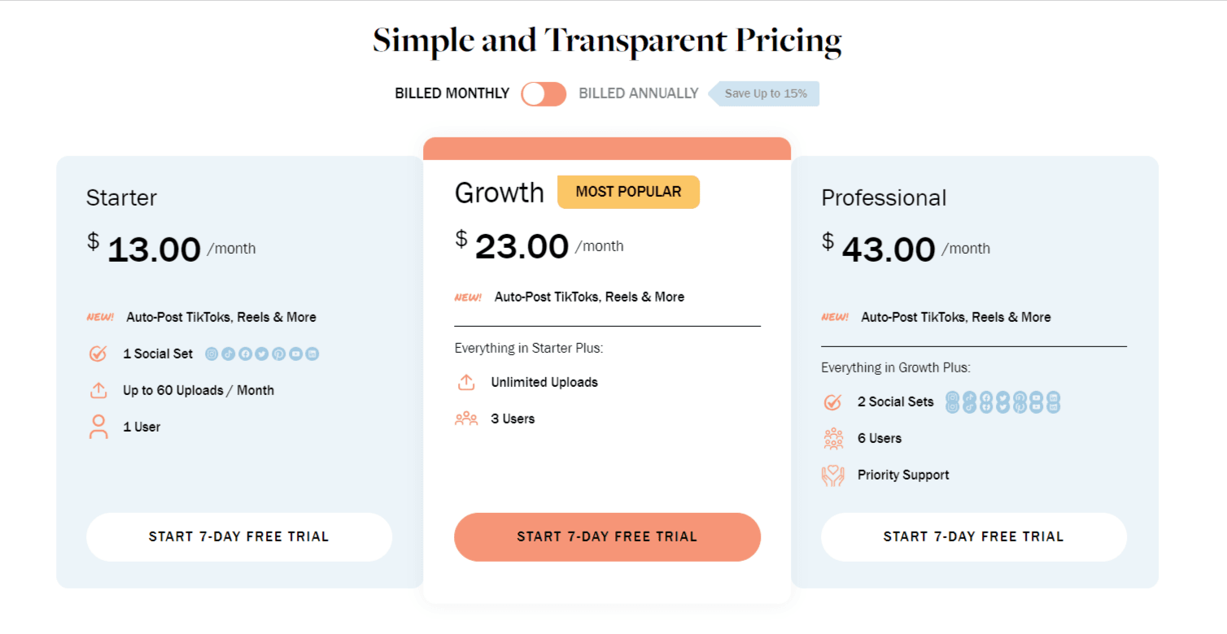Click the BILLED MONTHLY label

(x=452, y=93)
